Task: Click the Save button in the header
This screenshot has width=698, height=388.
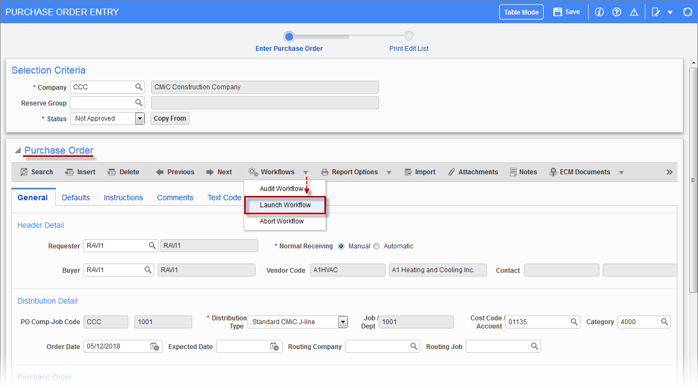Action: 566,11
